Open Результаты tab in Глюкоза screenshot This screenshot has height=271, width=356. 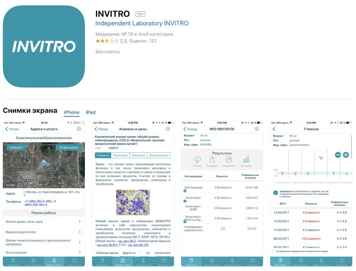coord(280,261)
